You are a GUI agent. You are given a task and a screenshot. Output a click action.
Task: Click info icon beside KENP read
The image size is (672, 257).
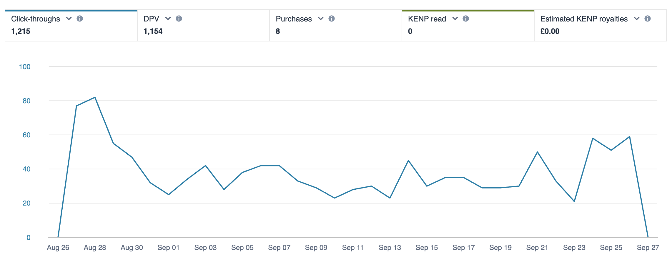466,19
